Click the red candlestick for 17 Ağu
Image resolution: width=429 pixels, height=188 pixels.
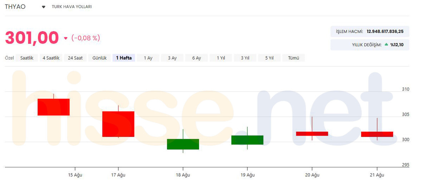coord(118,124)
